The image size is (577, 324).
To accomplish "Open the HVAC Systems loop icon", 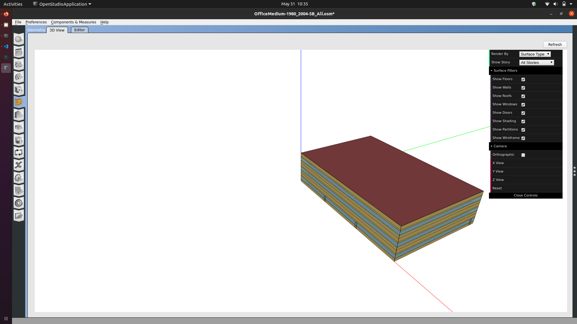I will [19, 152].
